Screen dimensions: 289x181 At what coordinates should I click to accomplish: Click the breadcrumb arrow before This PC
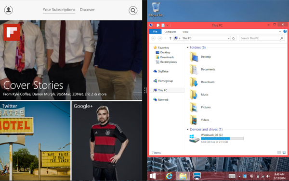pos(180,38)
